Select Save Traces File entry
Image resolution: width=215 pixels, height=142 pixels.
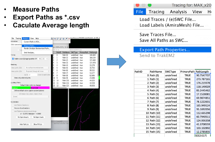tap(158, 34)
